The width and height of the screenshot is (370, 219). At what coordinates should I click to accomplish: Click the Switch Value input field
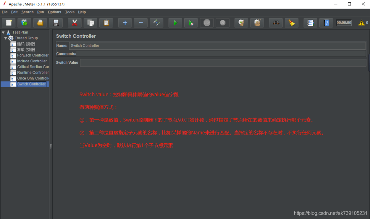tap(223, 63)
